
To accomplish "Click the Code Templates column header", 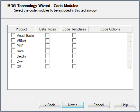I will coord(74,29).
